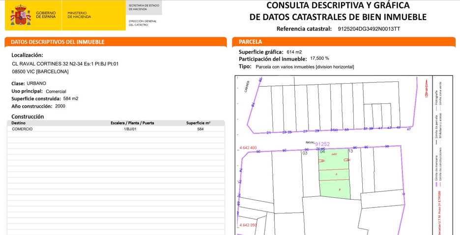Click the Gobierno de España logo text
This screenshot has height=235, width=460.
coord(46,15)
